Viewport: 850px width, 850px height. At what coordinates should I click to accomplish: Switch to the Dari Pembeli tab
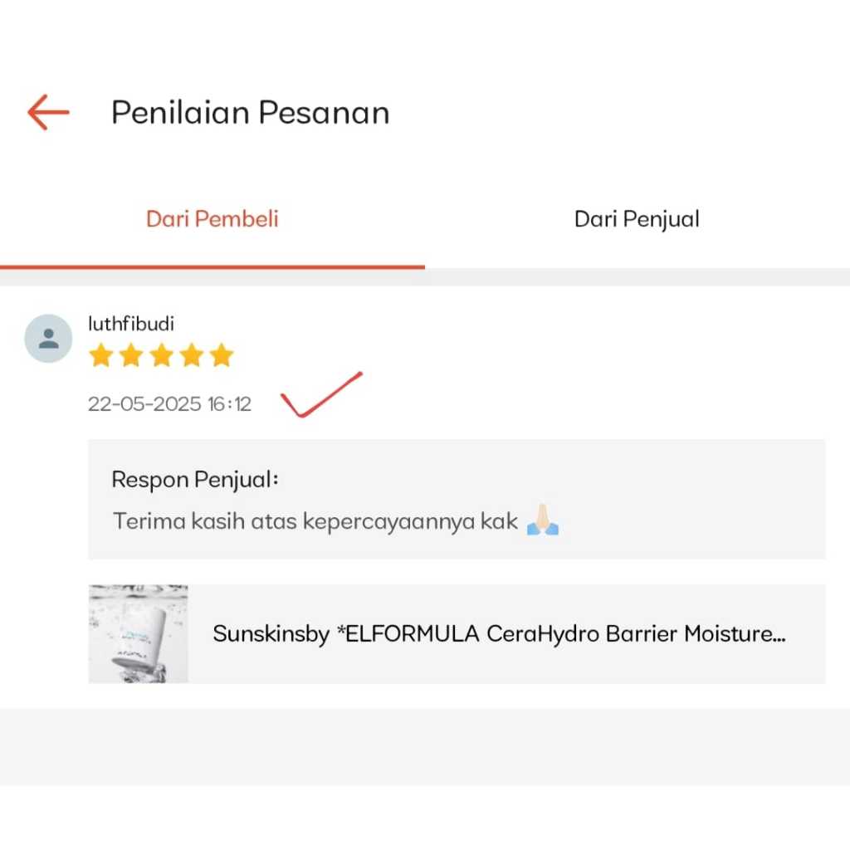point(212,219)
